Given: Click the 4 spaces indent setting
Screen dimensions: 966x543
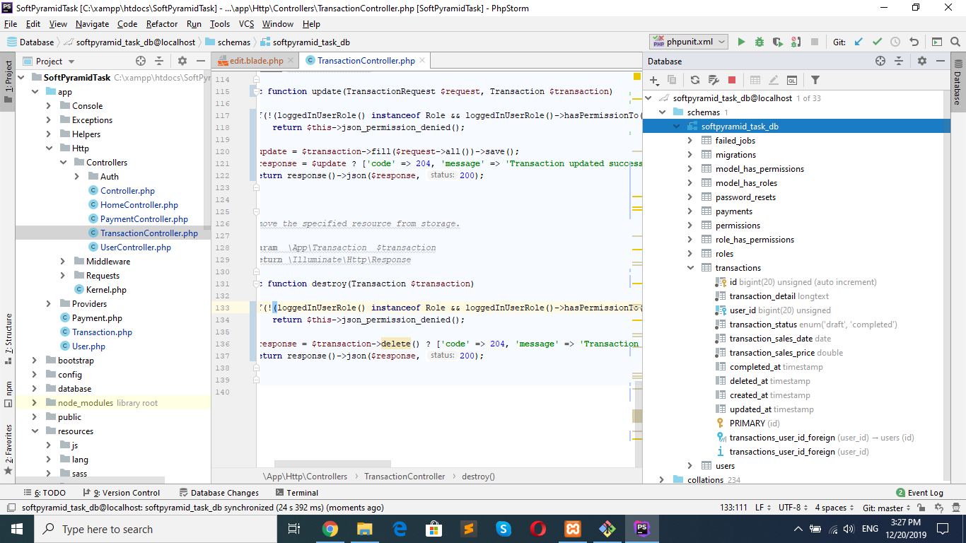Looking at the screenshot, I should click(x=834, y=508).
